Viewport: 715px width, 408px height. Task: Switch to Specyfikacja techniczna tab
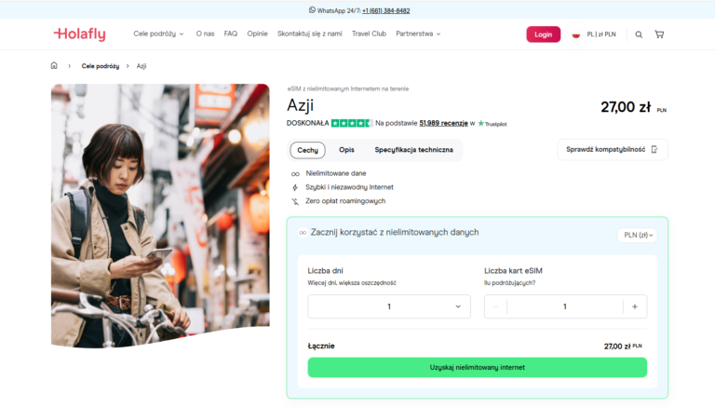[x=413, y=150]
